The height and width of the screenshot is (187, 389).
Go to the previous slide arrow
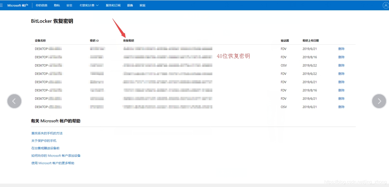click(x=14, y=101)
